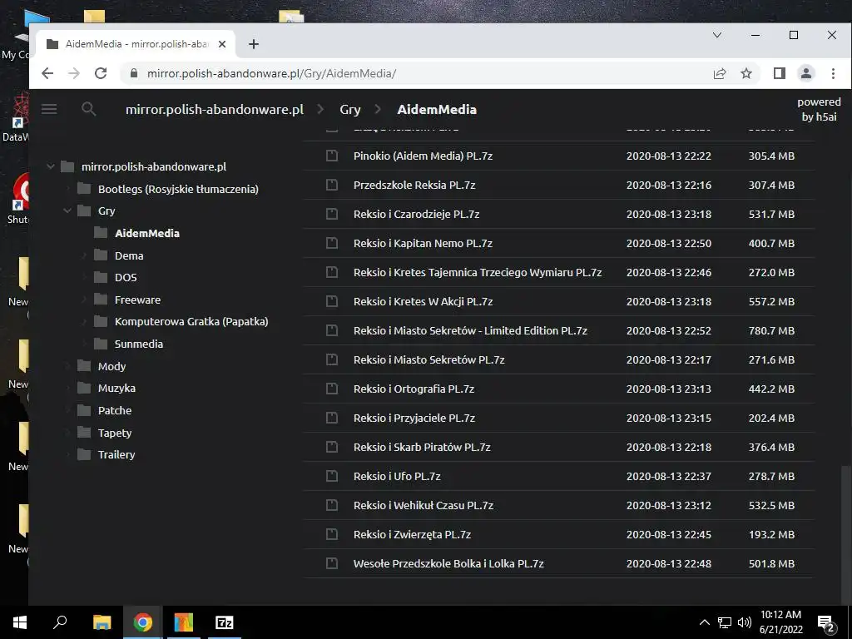Image resolution: width=852 pixels, height=639 pixels.
Task: Expand the Freeware folder arrow
Action: [x=84, y=300]
